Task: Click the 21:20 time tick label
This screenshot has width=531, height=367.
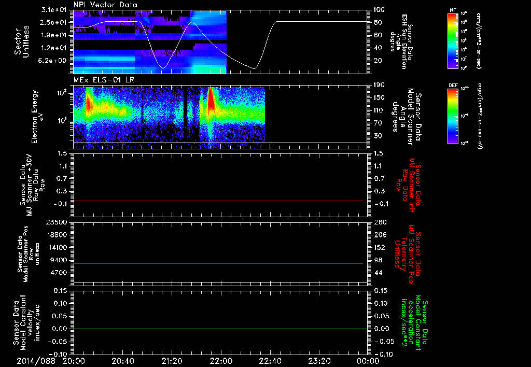Action: tap(172, 361)
